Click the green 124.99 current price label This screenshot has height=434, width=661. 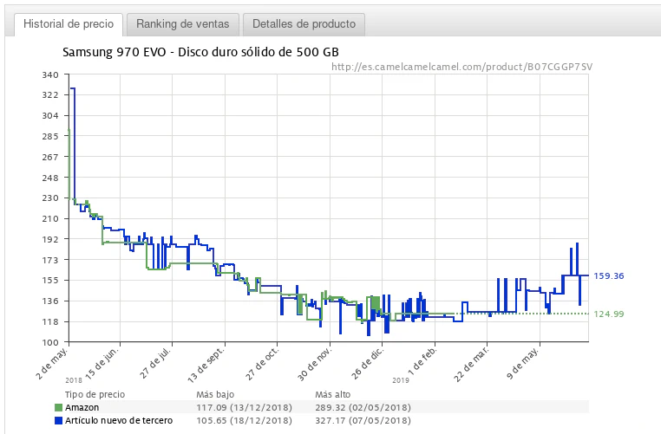609,314
